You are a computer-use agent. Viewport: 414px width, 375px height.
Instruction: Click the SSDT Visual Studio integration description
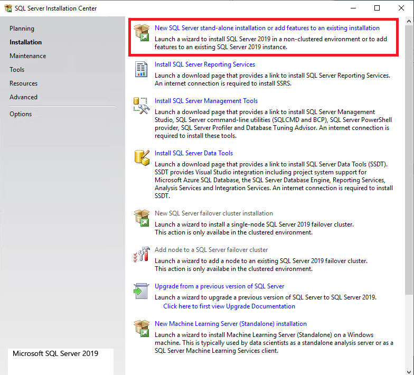(x=274, y=180)
